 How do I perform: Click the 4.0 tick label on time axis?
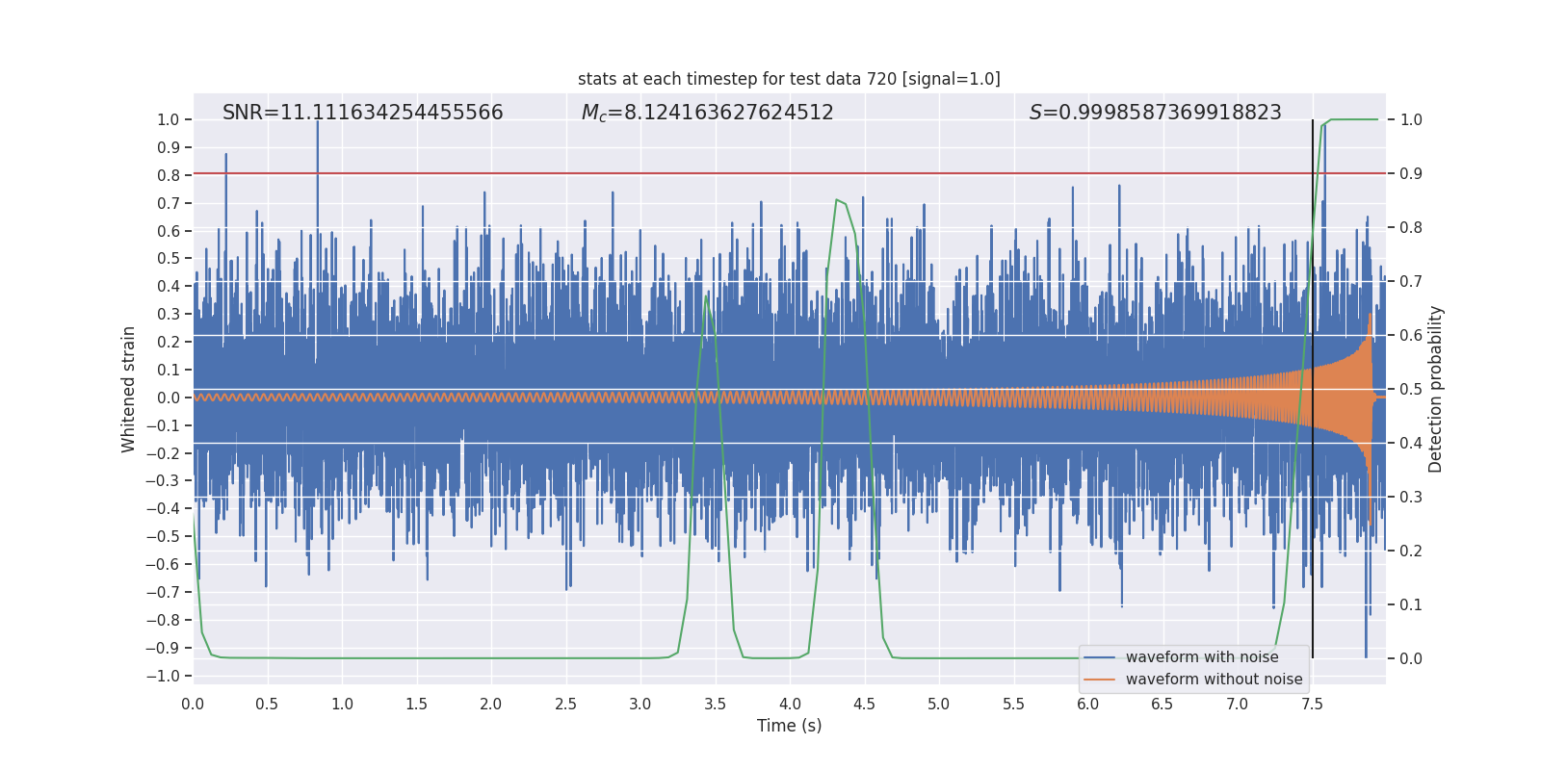tap(790, 704)
